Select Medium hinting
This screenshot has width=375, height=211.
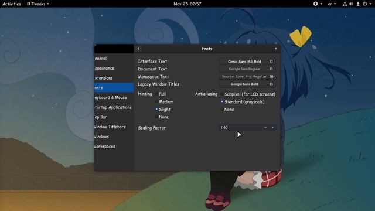pyautogui.click(x=164, y=101)
